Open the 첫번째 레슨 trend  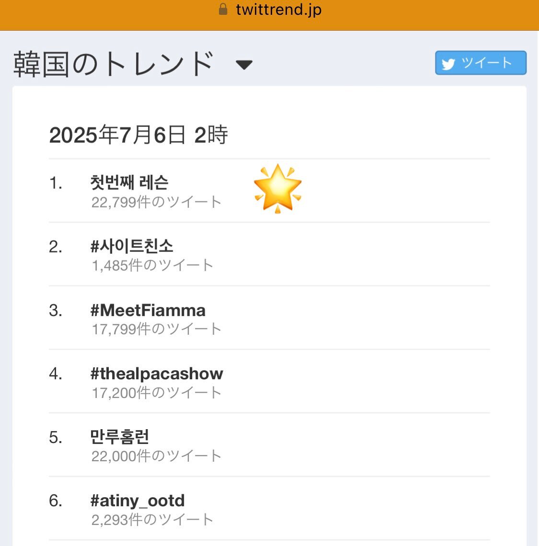129,182
